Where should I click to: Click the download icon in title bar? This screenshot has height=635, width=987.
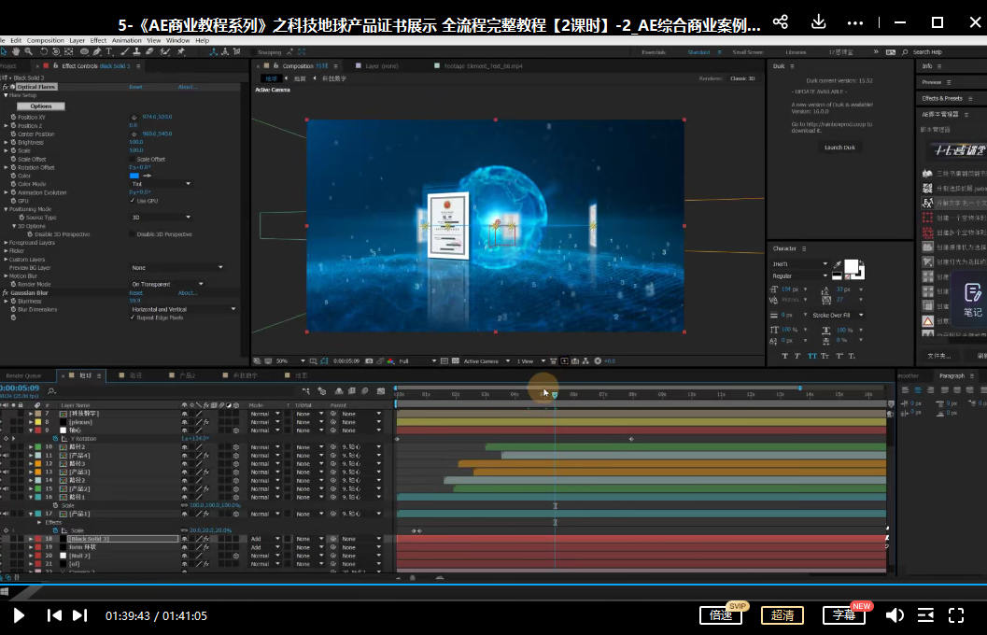(x=818, y=22)
